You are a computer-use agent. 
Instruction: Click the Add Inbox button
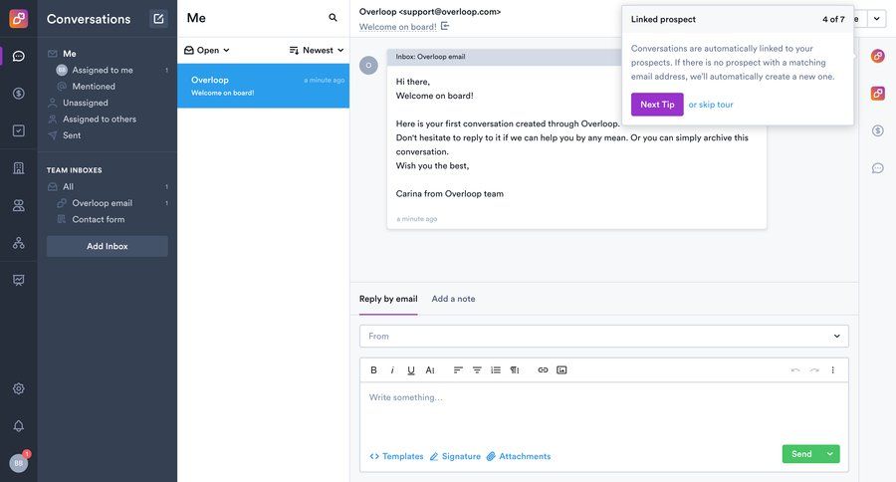108,246
